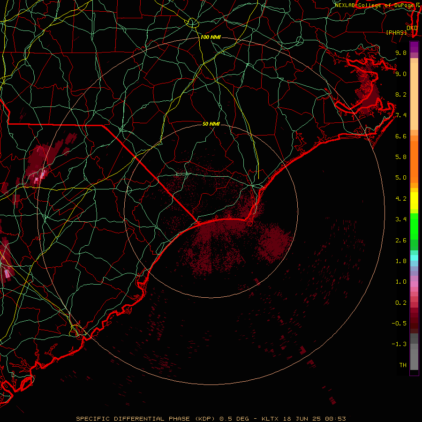422x422 pixels.
Task: Click the "50 NMI" range ring label
Action: click(211, 124)
